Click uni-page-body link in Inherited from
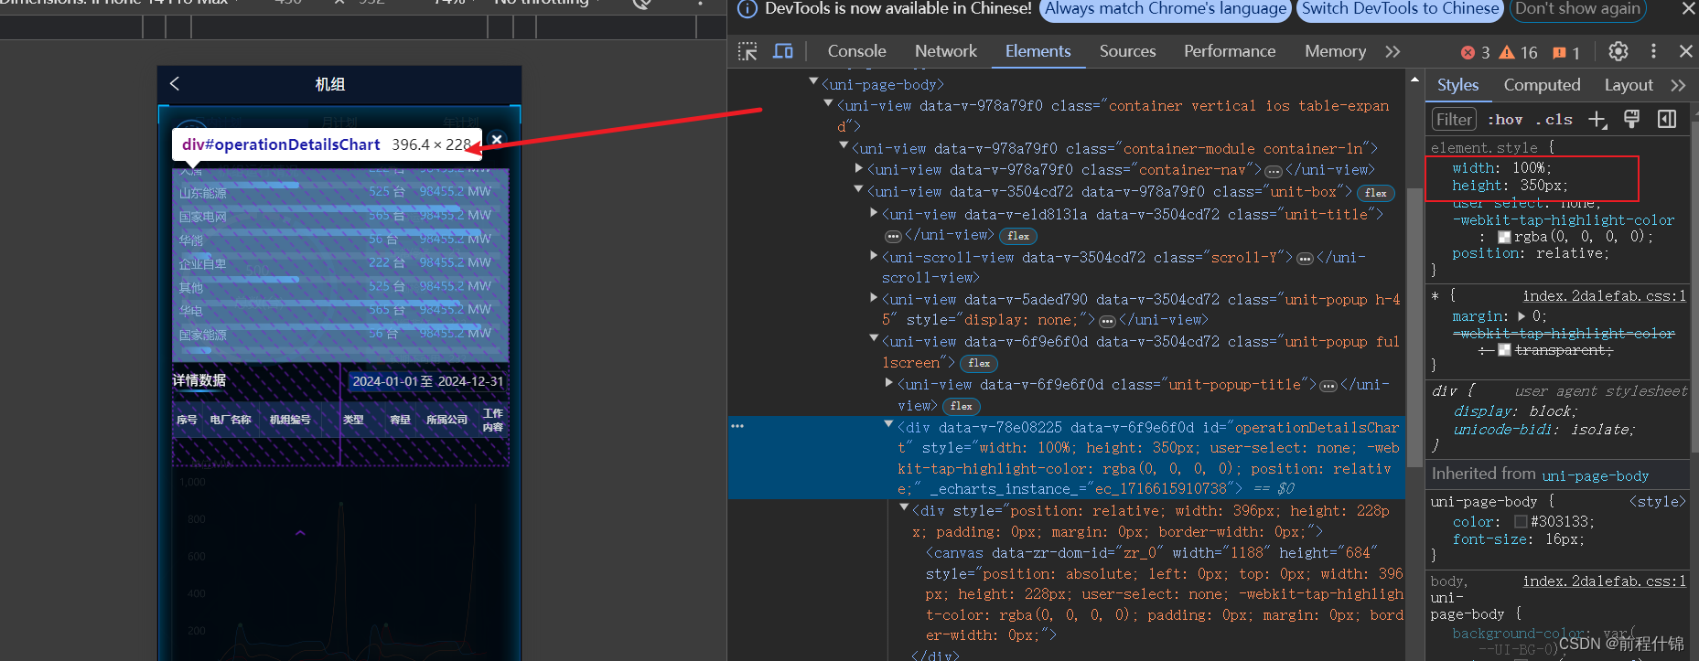Screen dimensions: 1699x661 point(1596,475)
